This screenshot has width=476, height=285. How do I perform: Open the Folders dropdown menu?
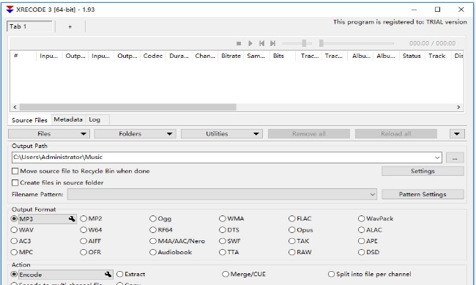(135, 133)
